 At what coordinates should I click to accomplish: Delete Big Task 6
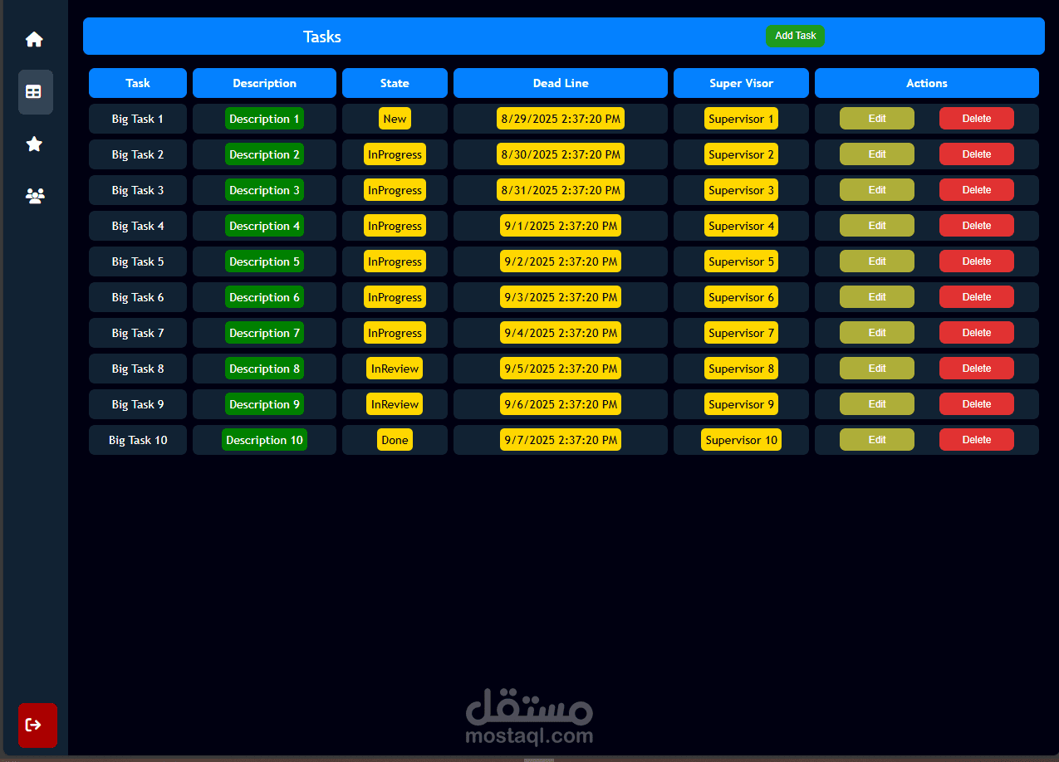[x=977, y=297]
